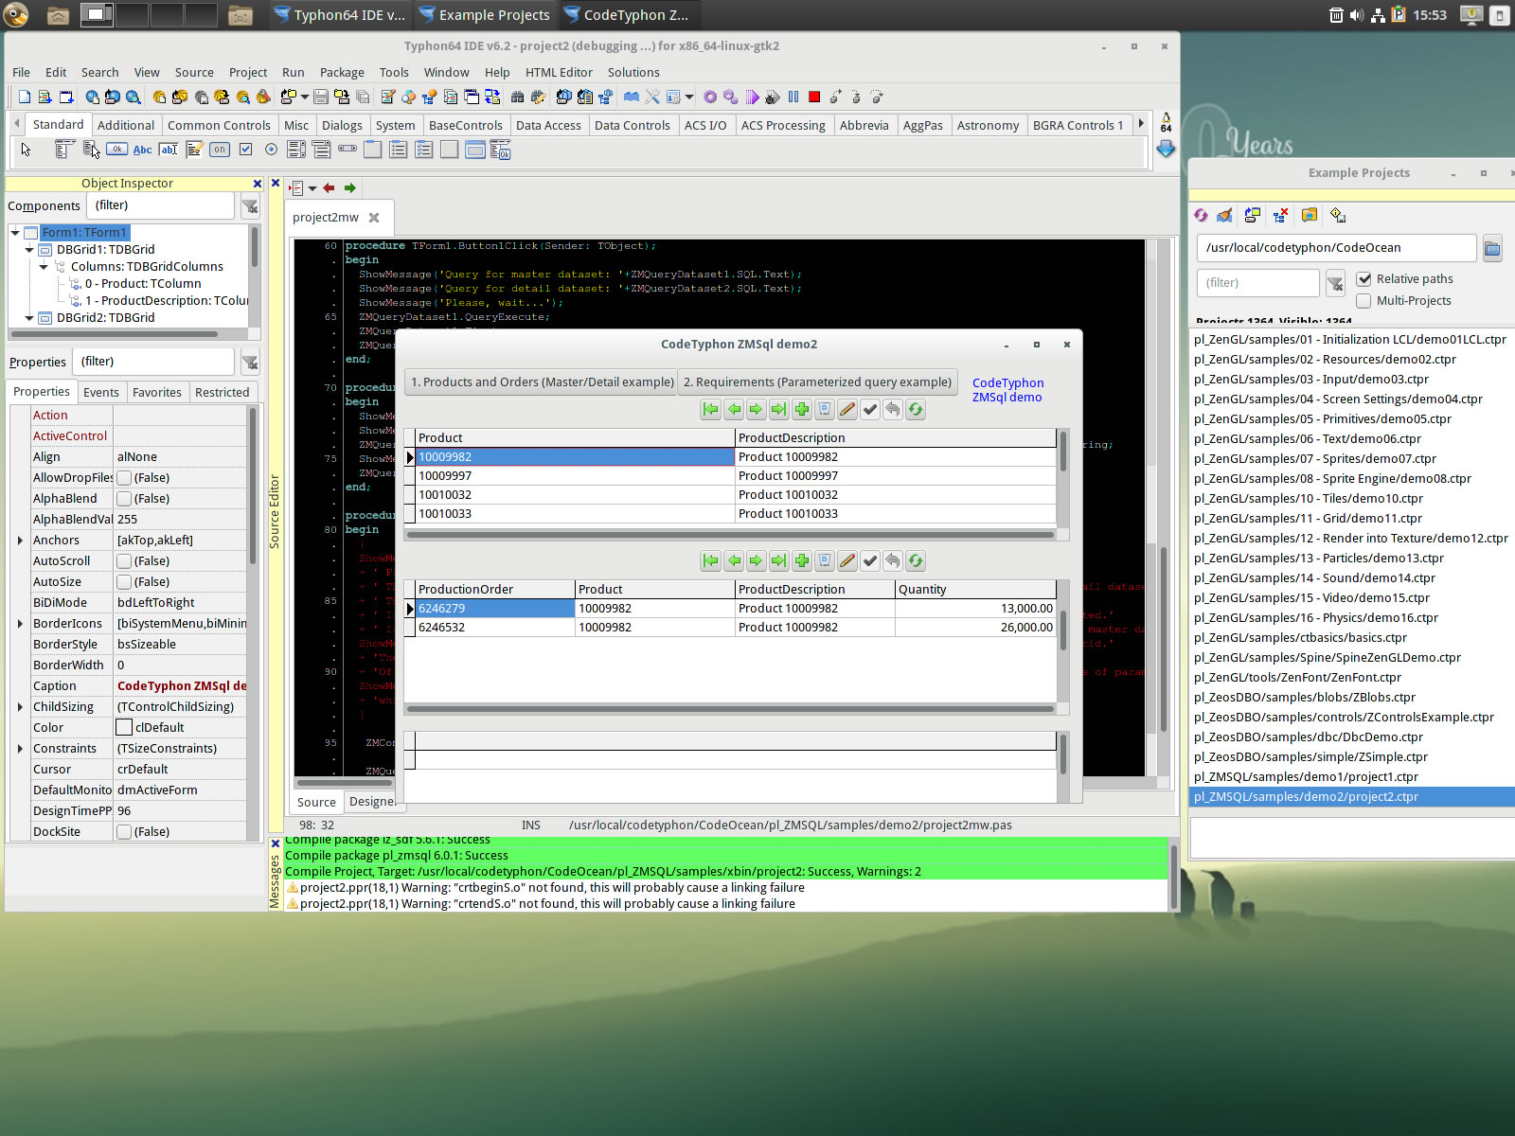The width and height of the screenshot is (1515, 1136).
Task: Click the jump back red arrow in source editor
Action: tap(329, 187)
